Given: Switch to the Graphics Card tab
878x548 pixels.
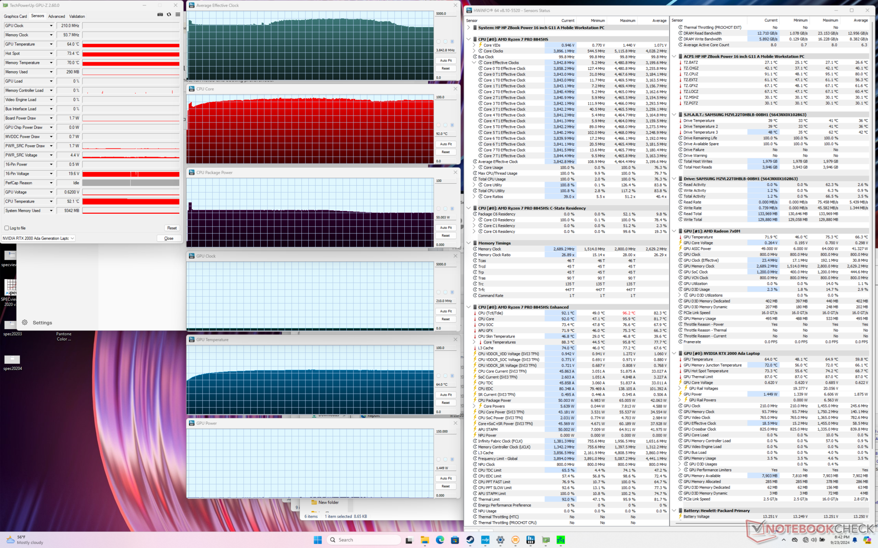Looking at the screenshot, I should pyautogui.click(x=15, y=16).
